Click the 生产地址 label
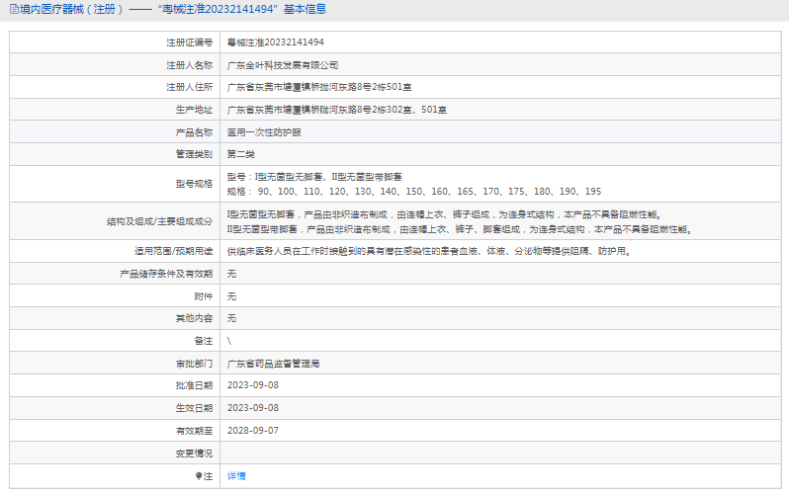This screenshot has width=789, height=496. [x=194, y=110]
